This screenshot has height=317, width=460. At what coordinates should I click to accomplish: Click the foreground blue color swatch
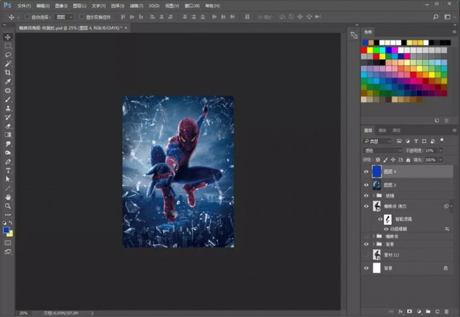[6, 229]
